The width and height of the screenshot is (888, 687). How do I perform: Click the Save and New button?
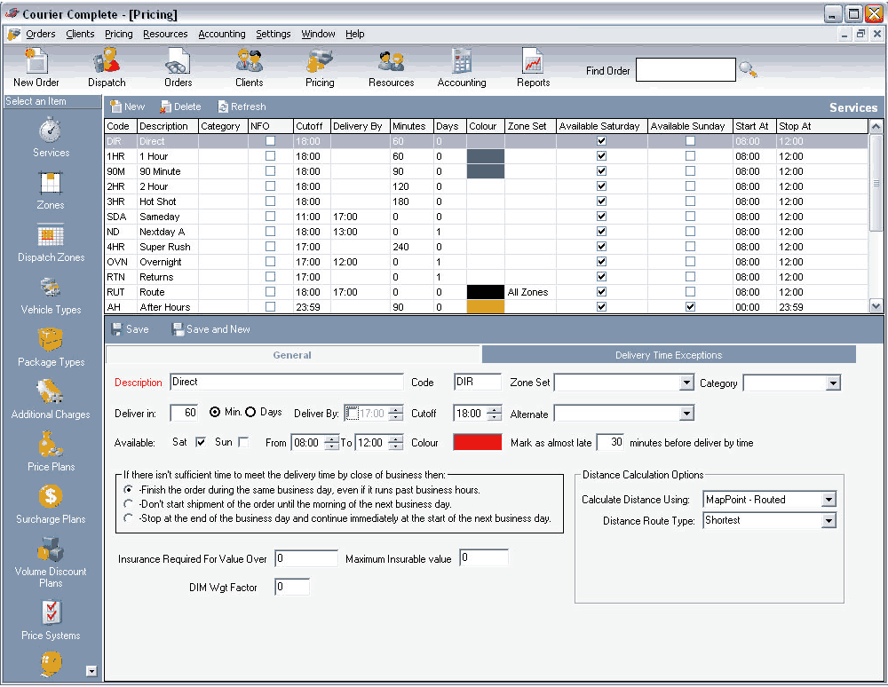(211, 329)
